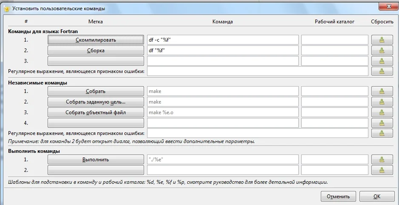
Task: Click the empty label button in execute row 2
Action: 96,170
